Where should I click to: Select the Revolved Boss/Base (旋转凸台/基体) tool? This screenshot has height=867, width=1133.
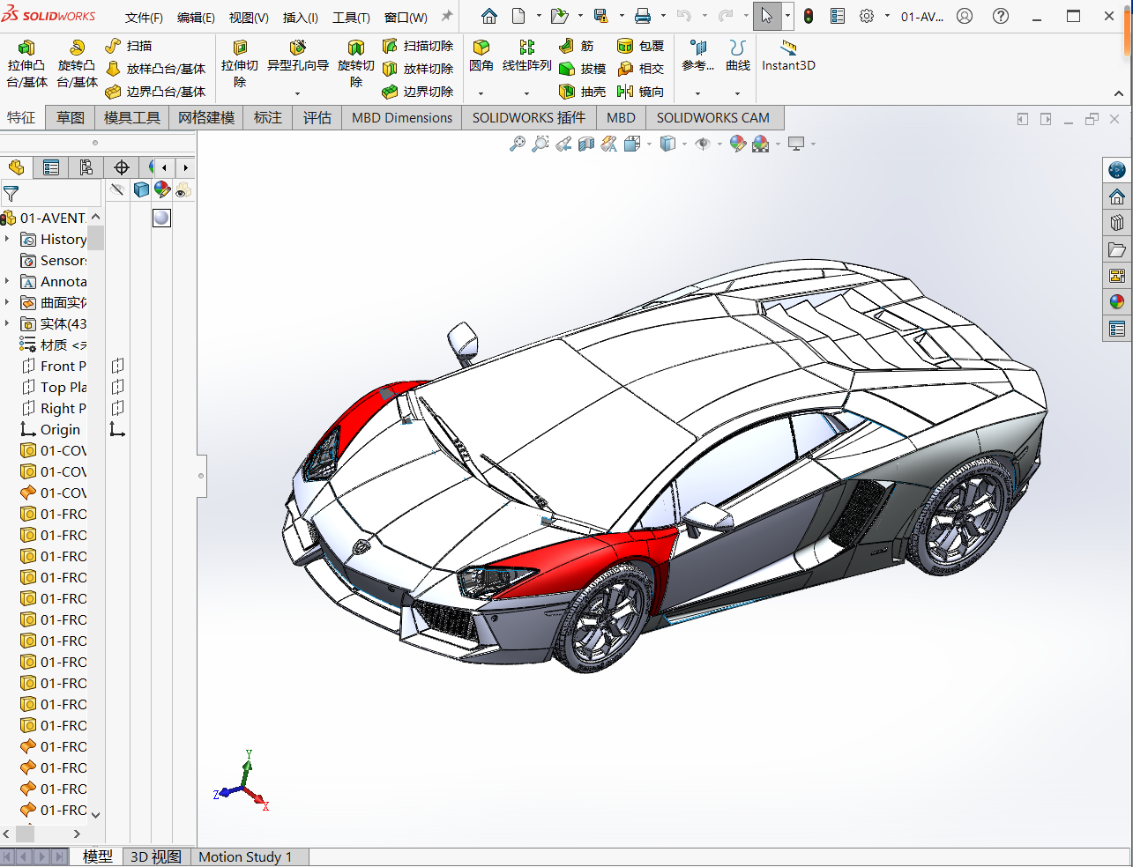(78, 64)
